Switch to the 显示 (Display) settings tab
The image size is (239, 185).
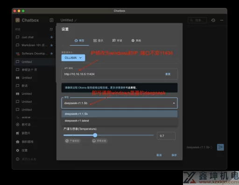coord(98,41)
